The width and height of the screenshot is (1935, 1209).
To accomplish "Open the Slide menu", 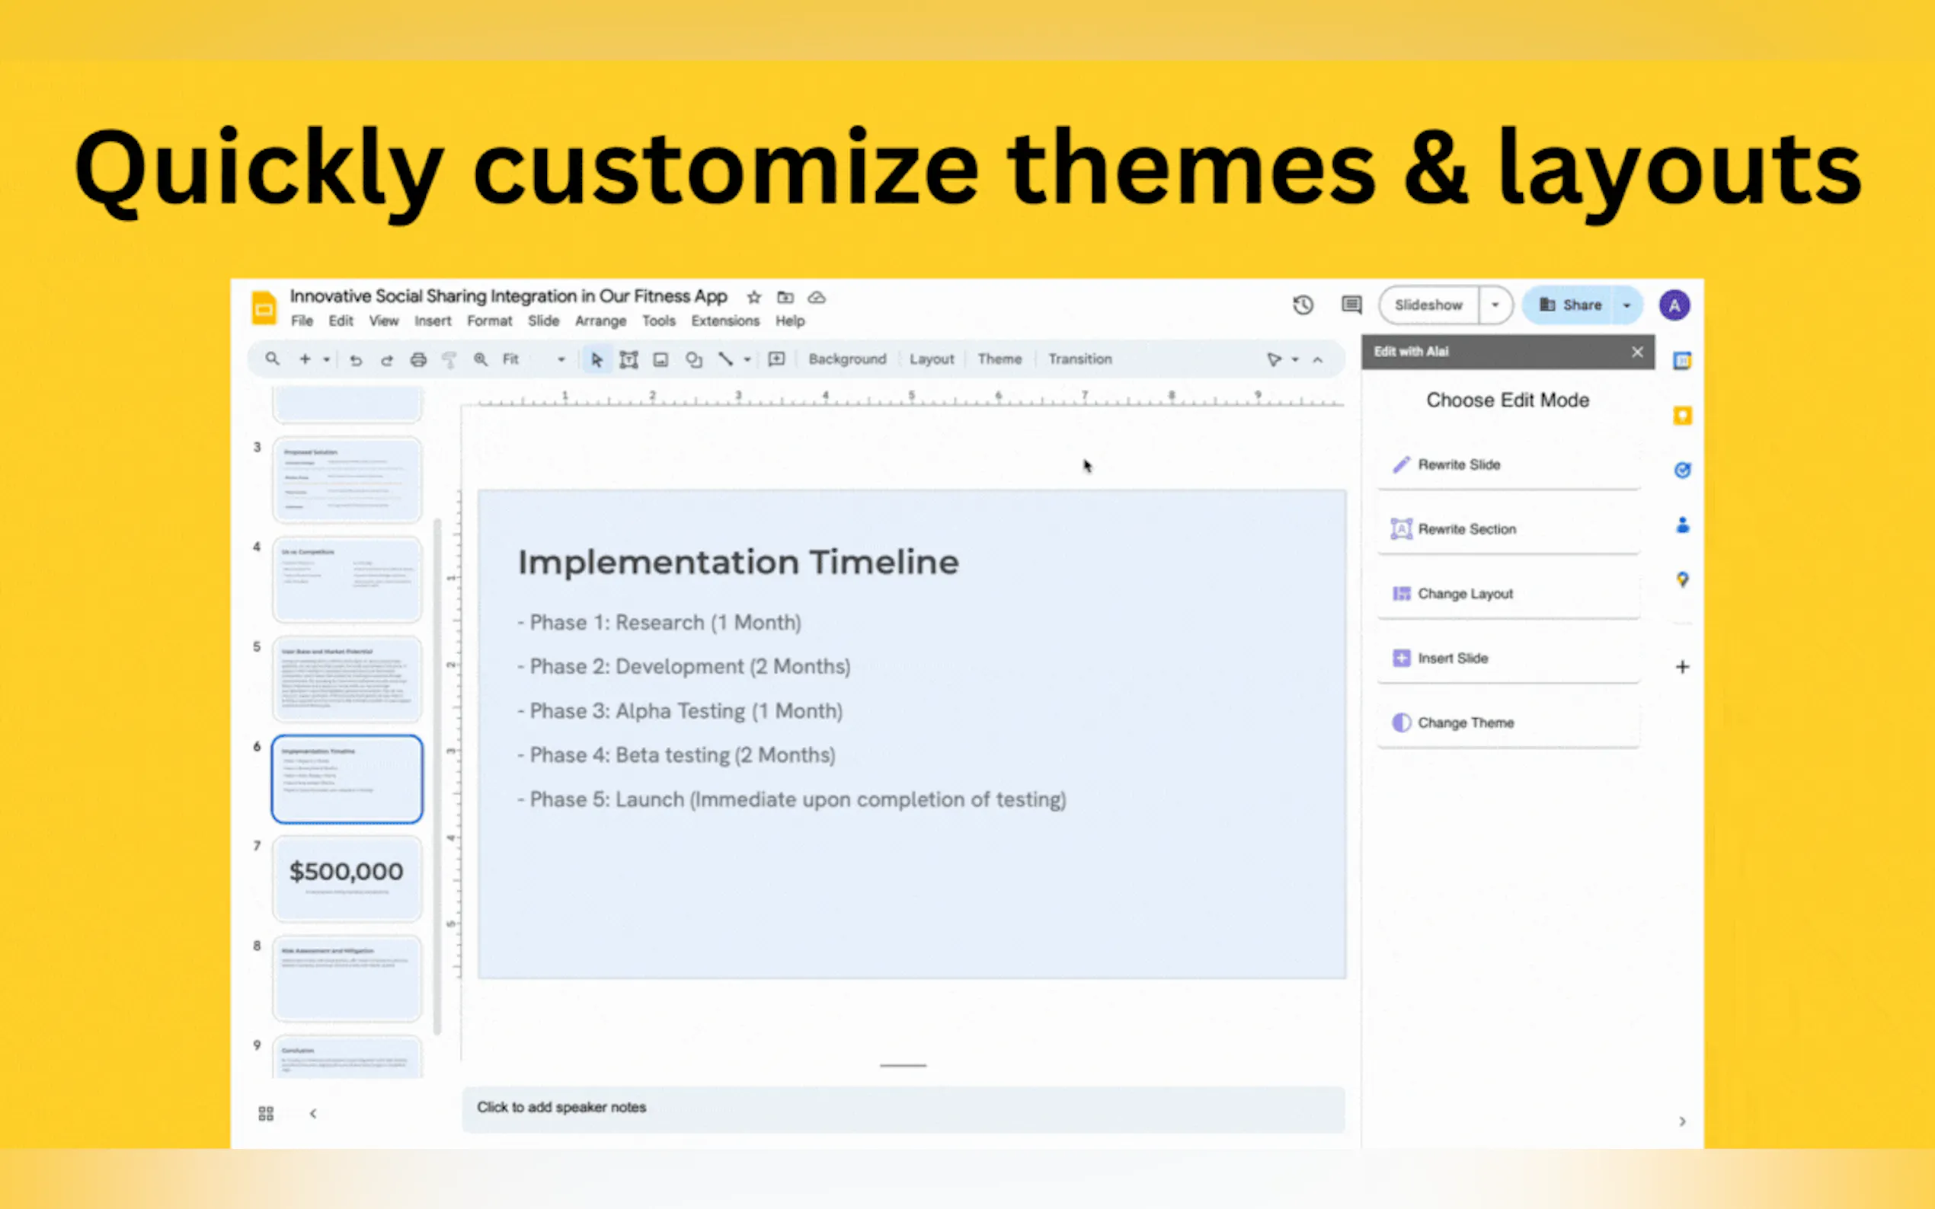I will click(x=544, y=321).
